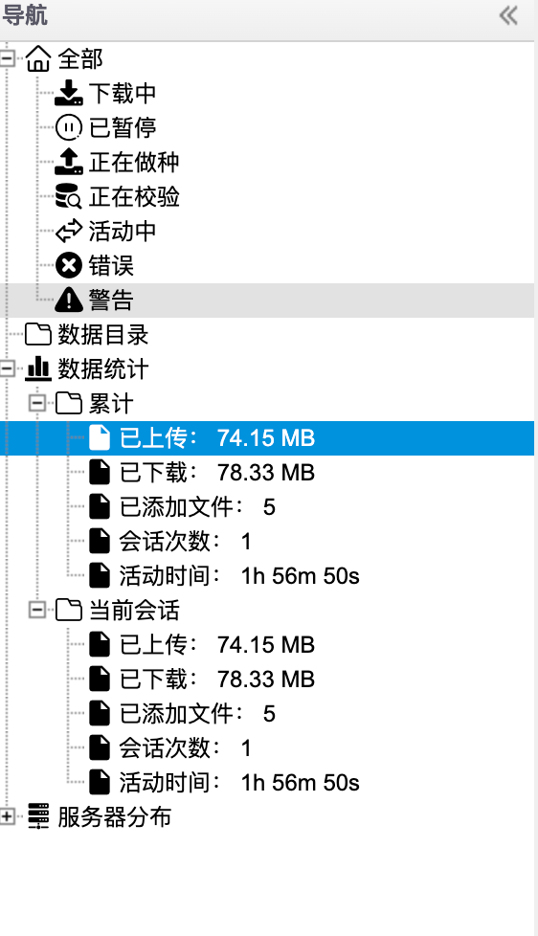538x936 pixels.
Task: Click the home icon next to 全部
Action: pyautogui.click(x=38, y=59)
